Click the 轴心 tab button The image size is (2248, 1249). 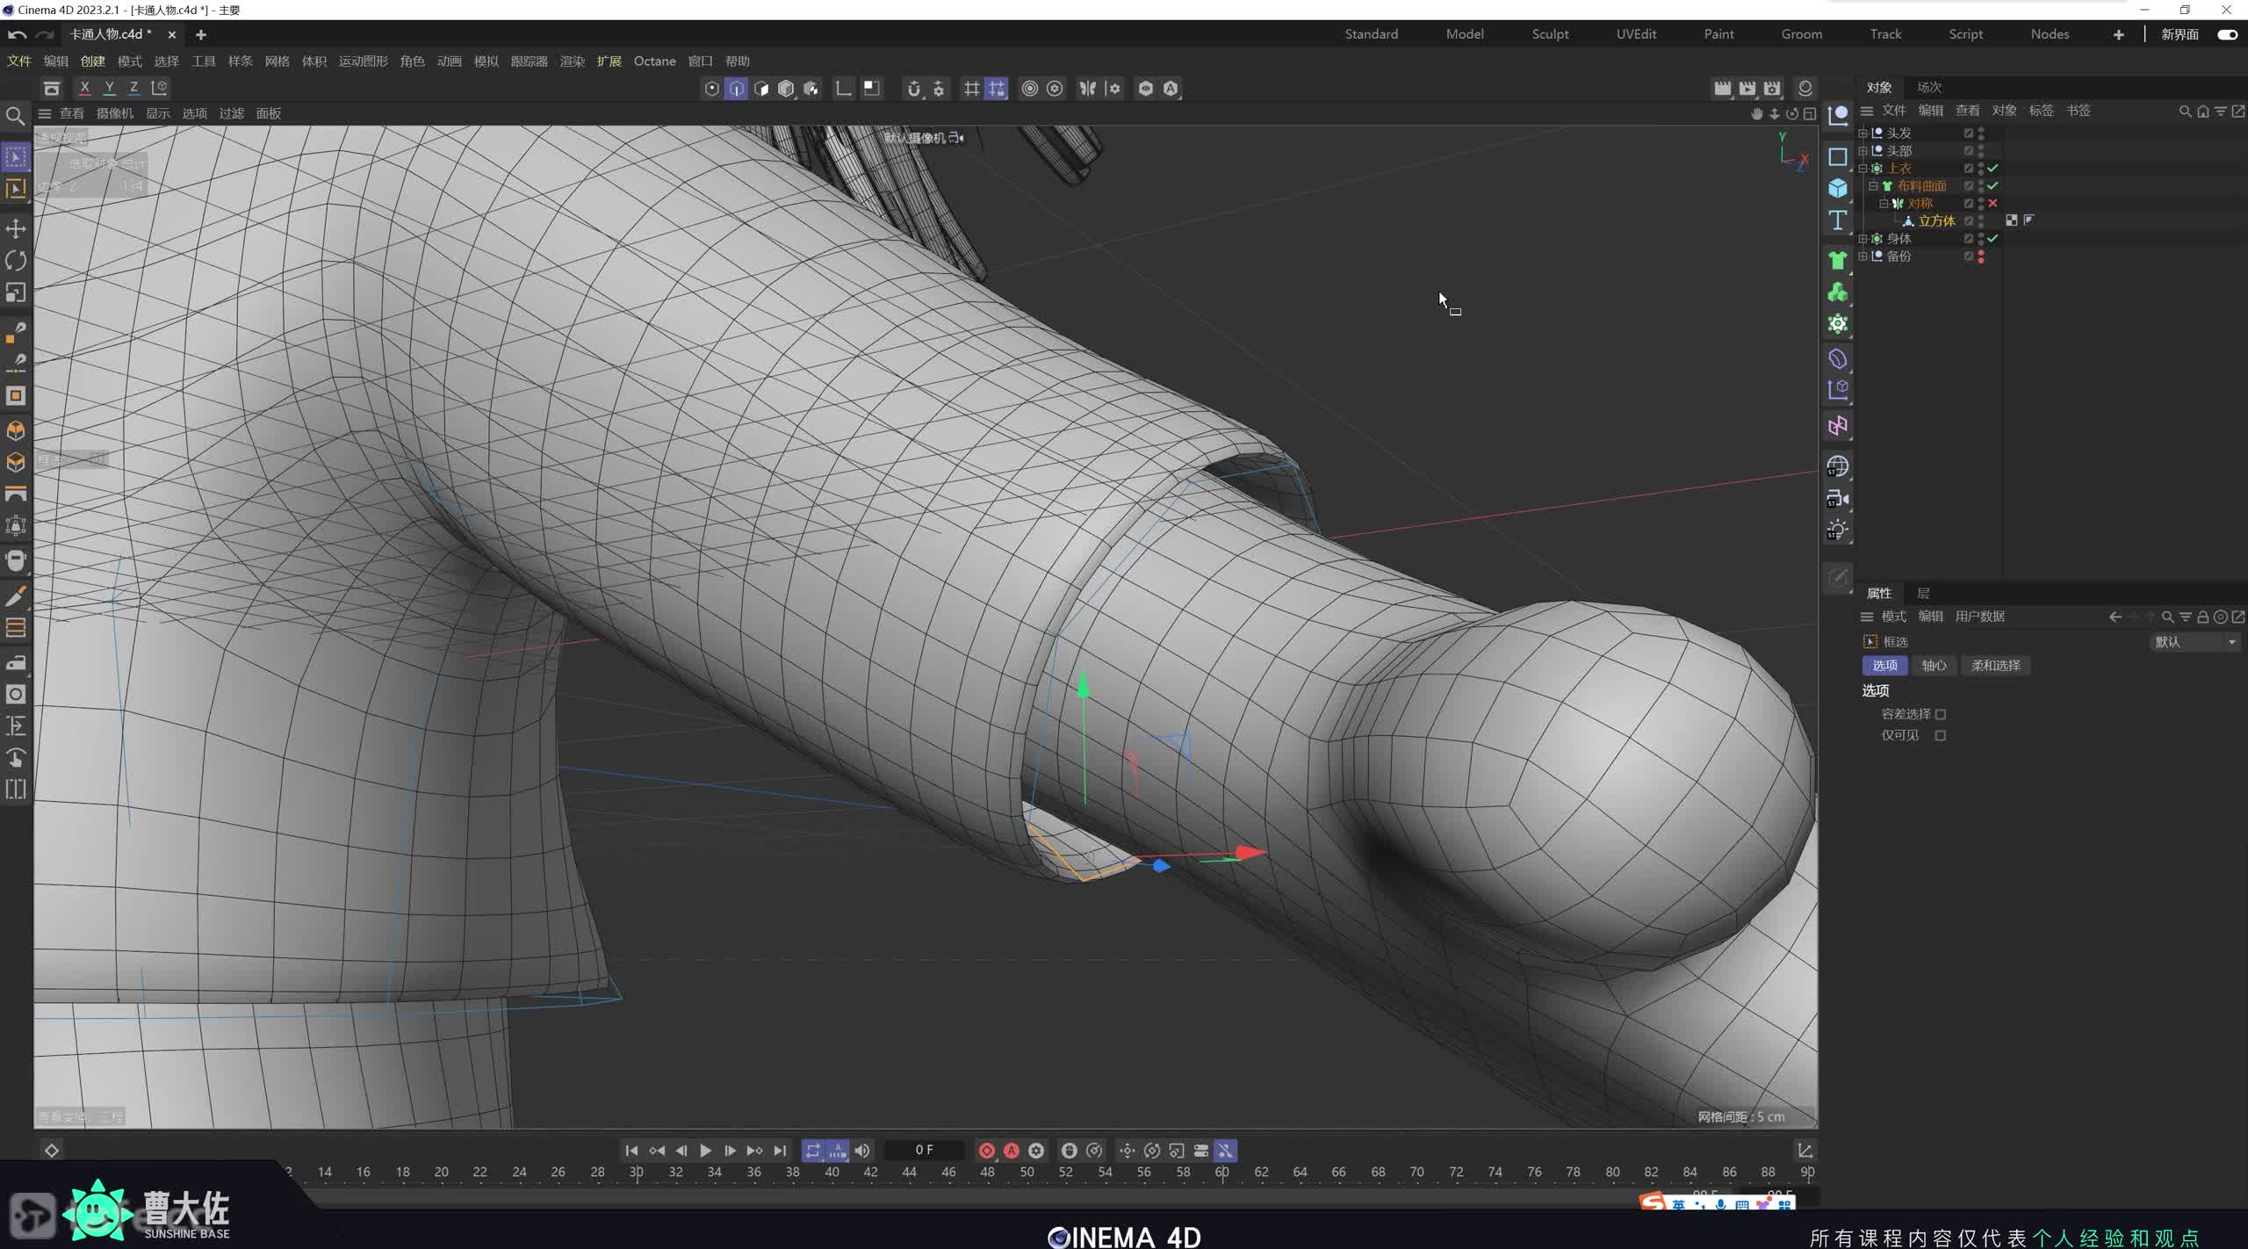click(x=1934, y=666)
